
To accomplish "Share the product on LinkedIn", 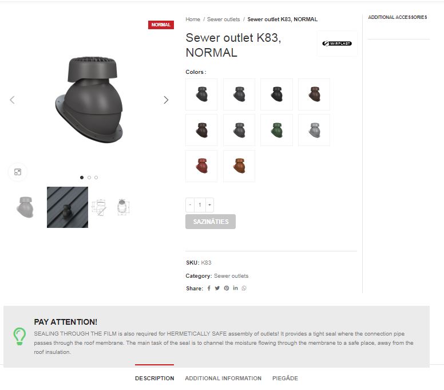I will coord(235,288).
